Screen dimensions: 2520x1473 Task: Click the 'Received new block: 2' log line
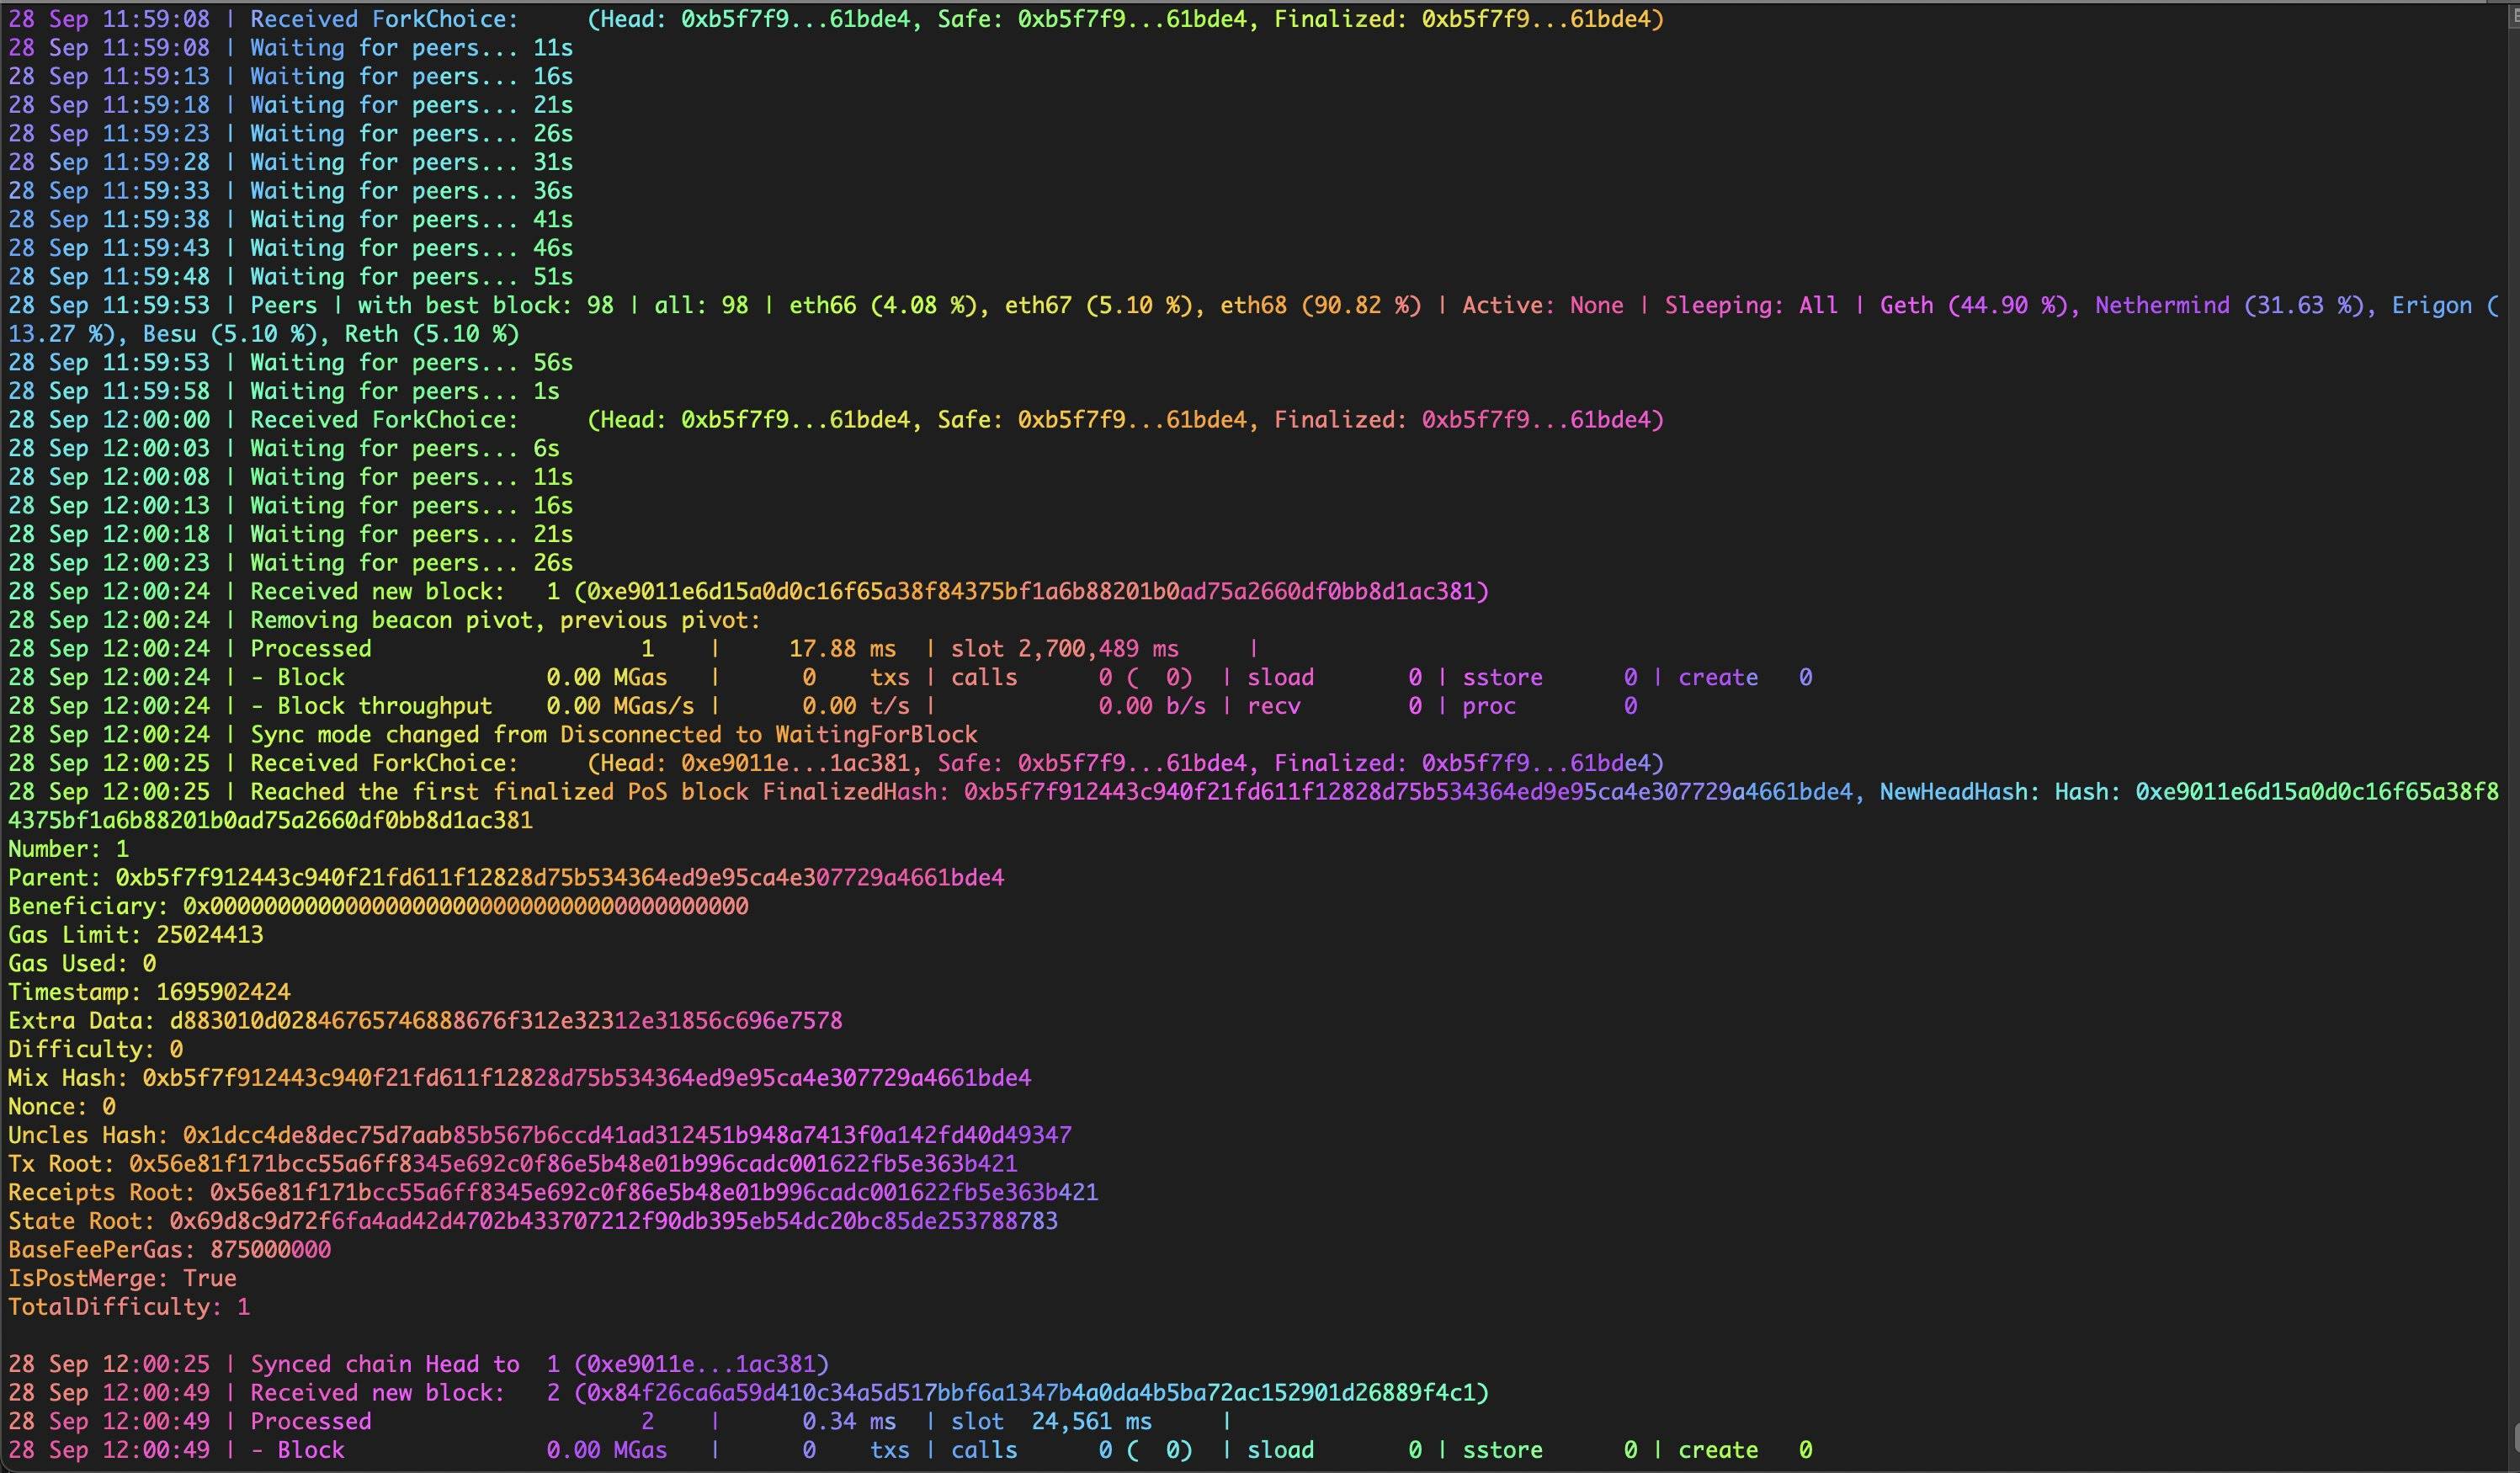pyautogui.click(x=748, y=1393)
